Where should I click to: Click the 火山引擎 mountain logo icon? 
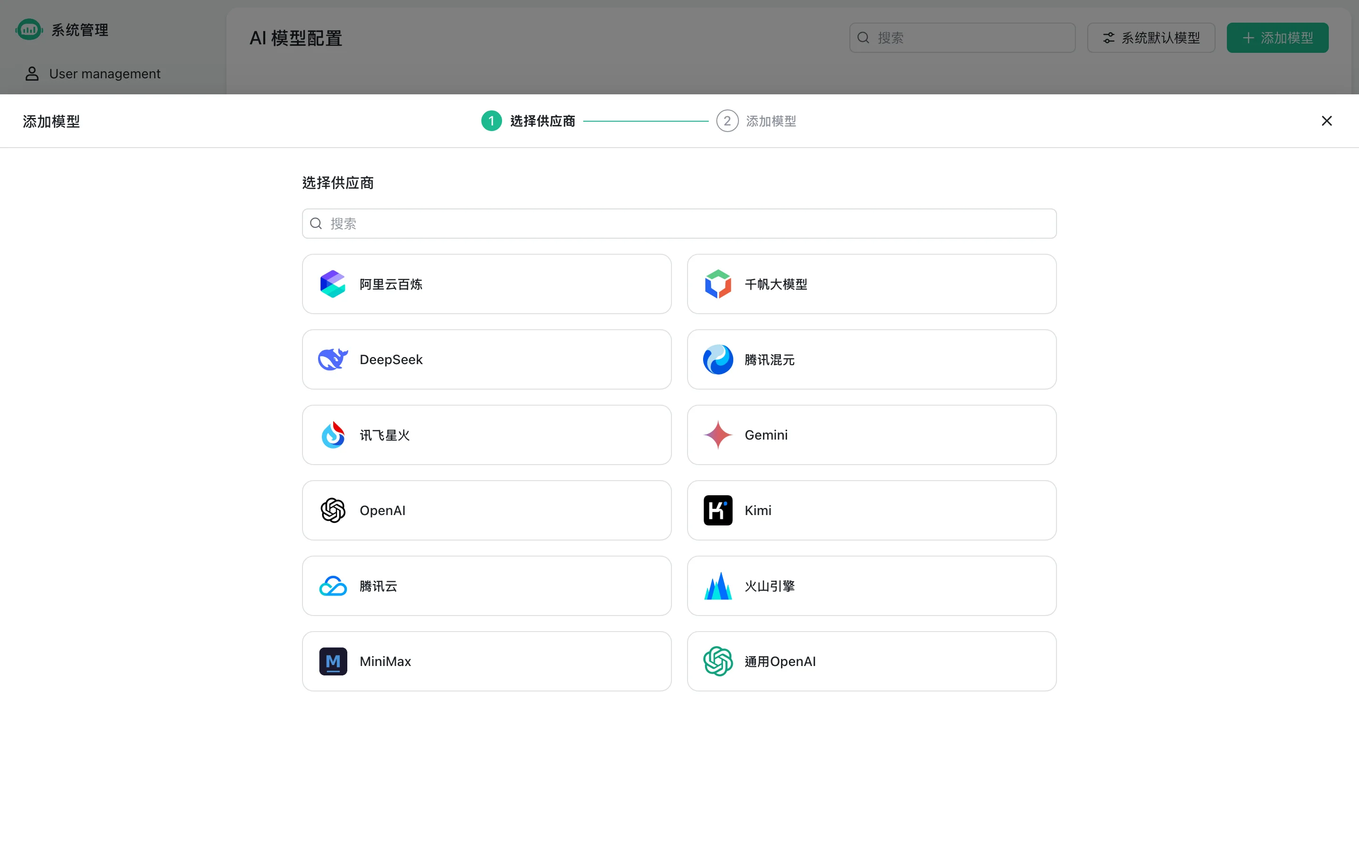coord(718,586)
